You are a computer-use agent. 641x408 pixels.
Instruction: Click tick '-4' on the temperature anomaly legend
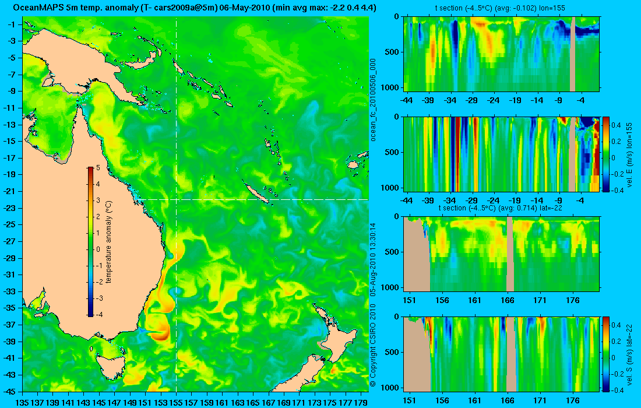click(98, 314)
